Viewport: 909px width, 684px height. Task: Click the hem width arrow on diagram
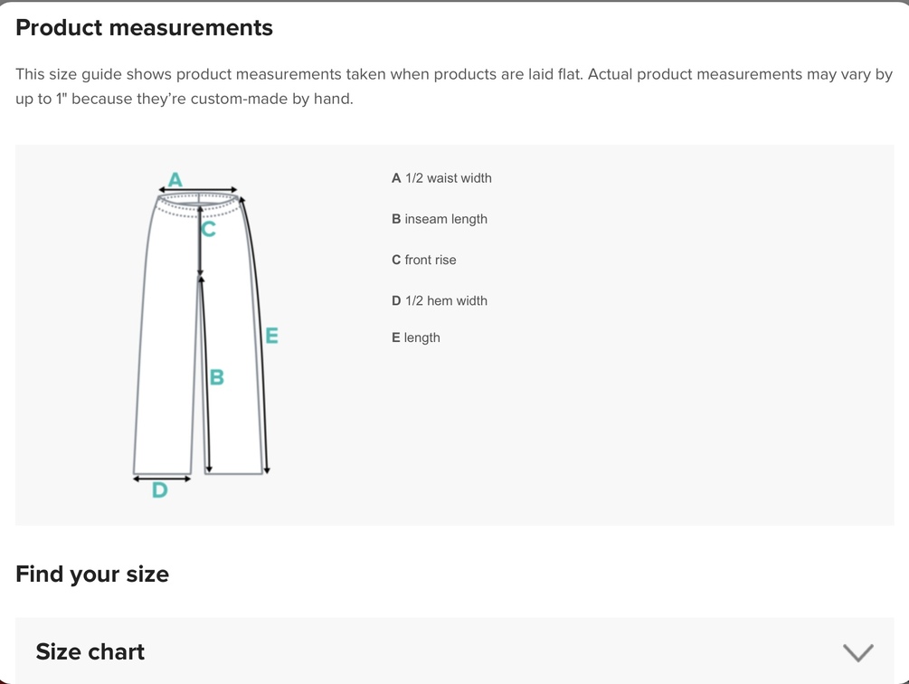(x=162, y=479)
